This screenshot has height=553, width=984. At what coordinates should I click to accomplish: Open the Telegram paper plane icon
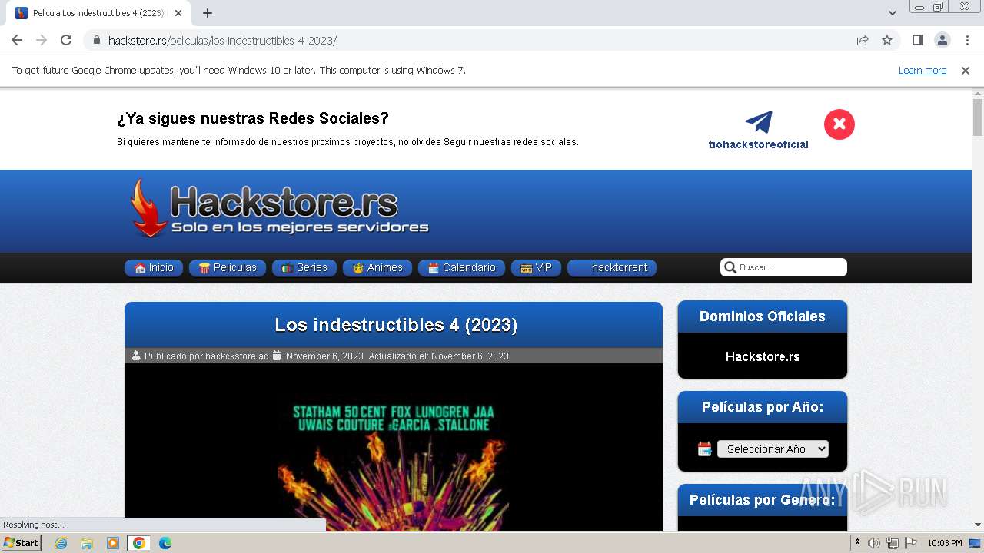pyautogui.click(x=759, y=122)
